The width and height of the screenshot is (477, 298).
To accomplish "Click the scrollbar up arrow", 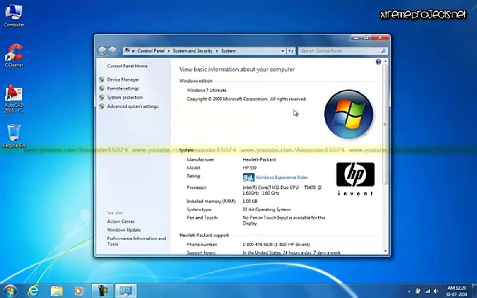I will [385, 62].
